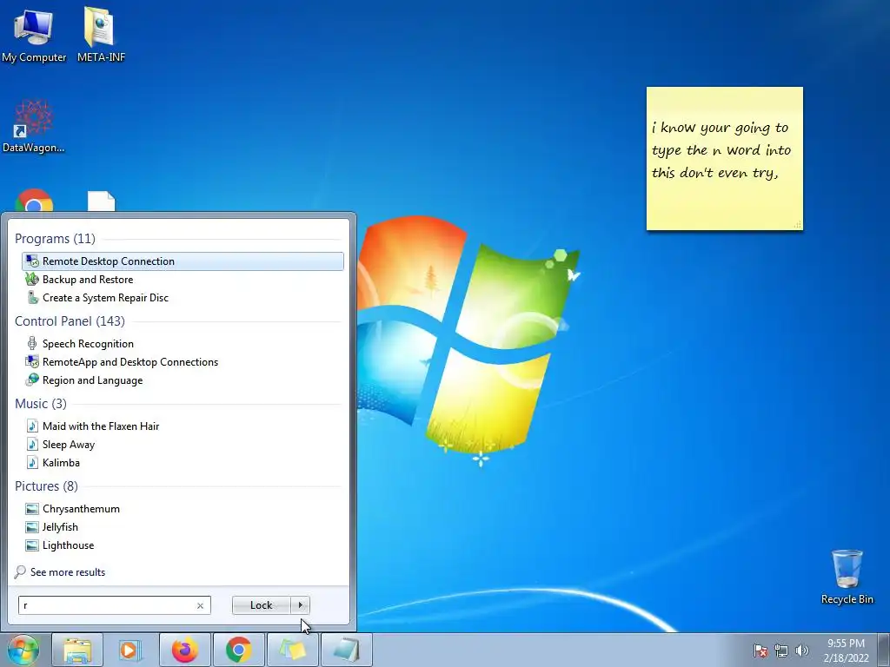This screenshot has width=890, height=667.
Task: Select the META-INF folder icon
Action: [x=101, y=35]
